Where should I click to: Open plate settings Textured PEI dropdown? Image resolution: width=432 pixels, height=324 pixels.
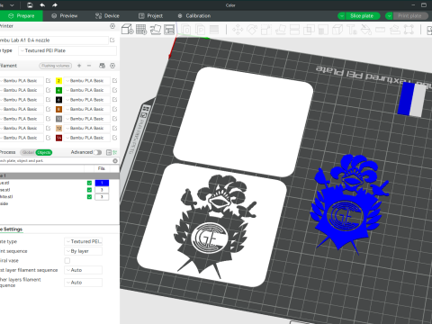84,241
